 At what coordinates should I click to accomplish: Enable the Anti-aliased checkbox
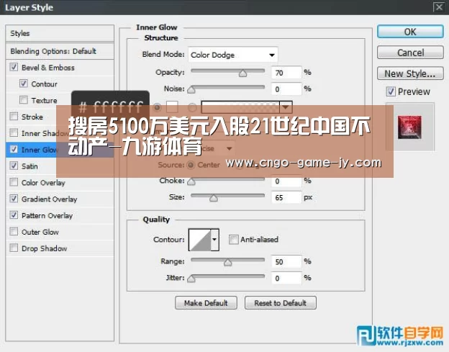click(233, 240)
